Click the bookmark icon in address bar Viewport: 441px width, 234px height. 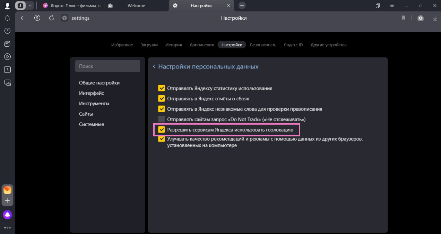coord(403,18)
